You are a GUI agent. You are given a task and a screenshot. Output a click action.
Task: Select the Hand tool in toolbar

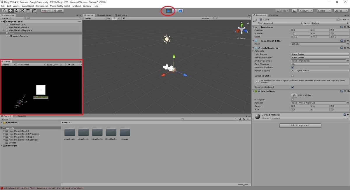4,11
